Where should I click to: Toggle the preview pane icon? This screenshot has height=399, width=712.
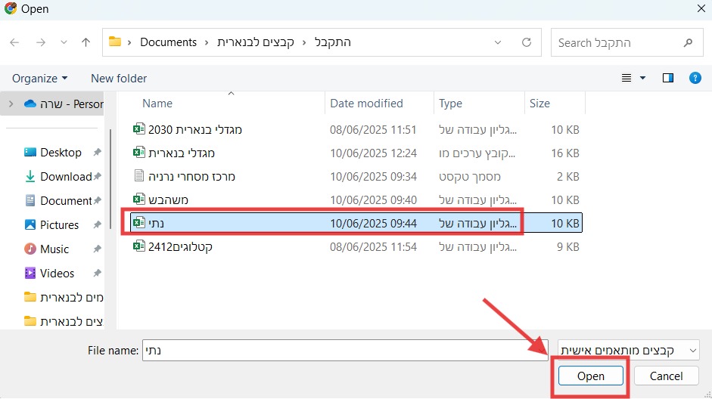click(667, 78)
